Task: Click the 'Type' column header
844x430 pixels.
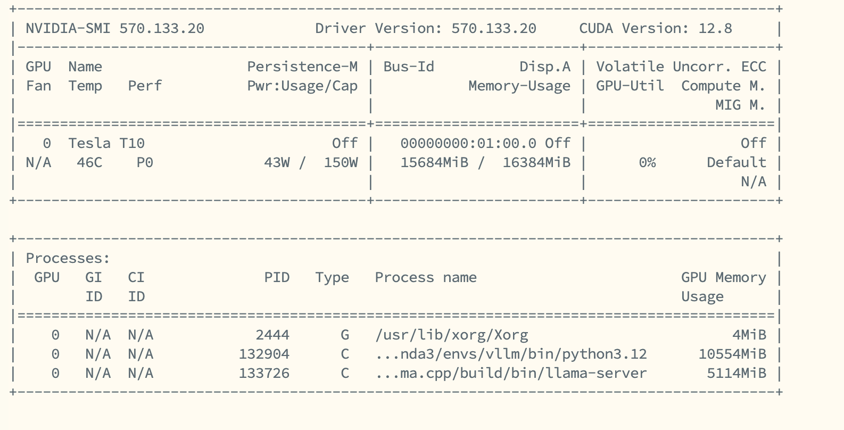Action: (332, 277)
